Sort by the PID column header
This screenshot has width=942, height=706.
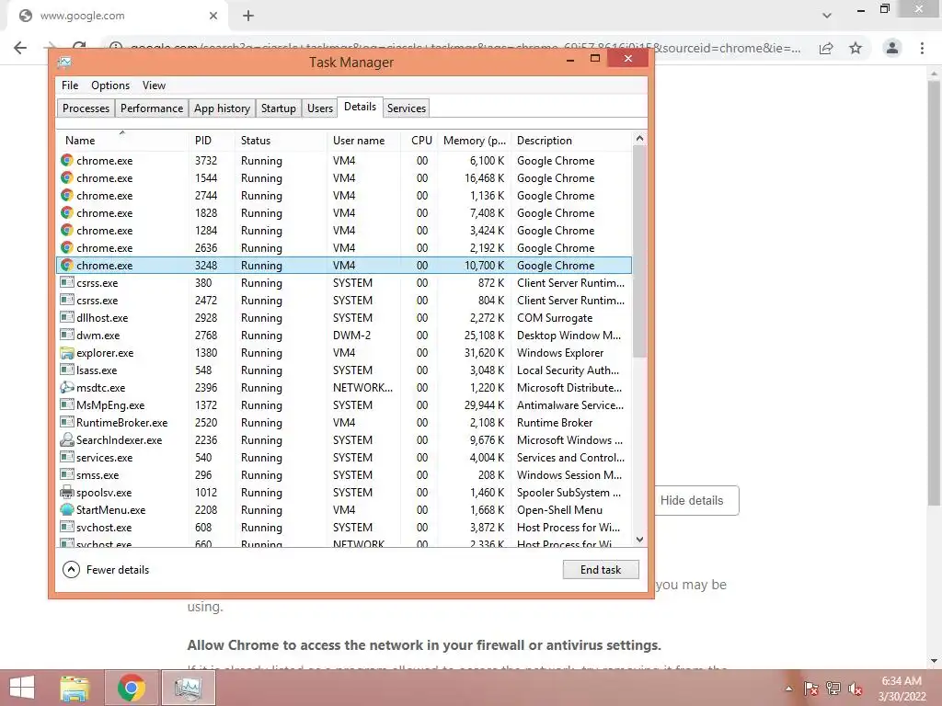tap(211, 140)
